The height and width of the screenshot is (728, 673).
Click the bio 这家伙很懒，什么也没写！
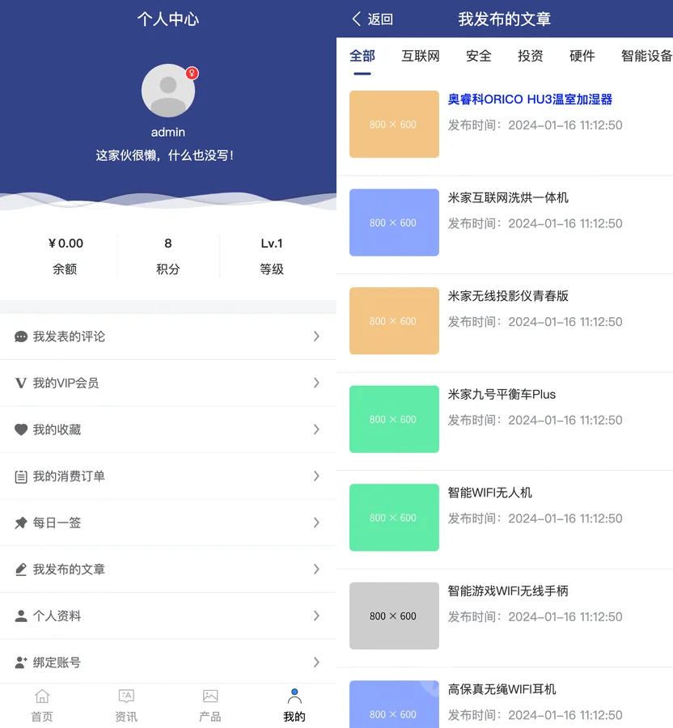coord(165,155)
